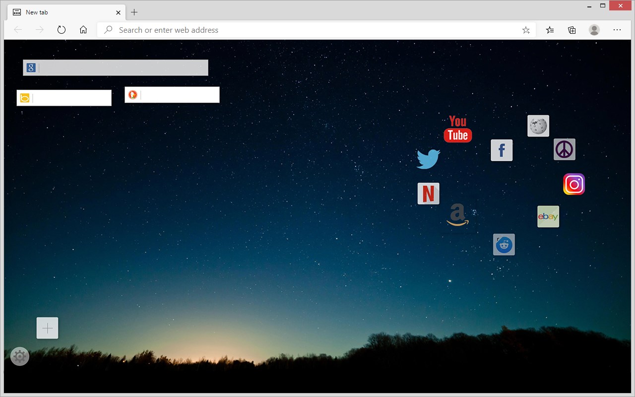This screenshot has width=635, height=397.
Task: Click the browser address bar
Action: 317,30
